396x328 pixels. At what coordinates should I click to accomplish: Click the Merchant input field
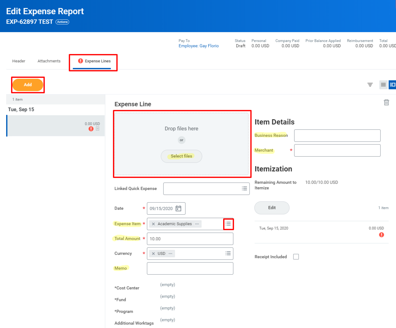[337, 151]
